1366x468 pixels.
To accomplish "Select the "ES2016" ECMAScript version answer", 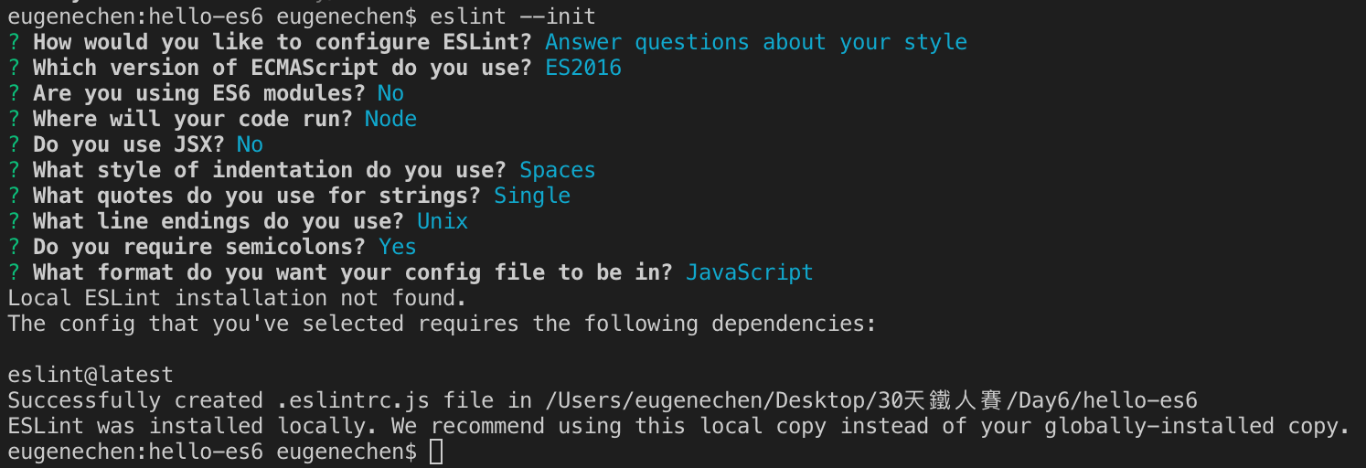I will point(583,68).
